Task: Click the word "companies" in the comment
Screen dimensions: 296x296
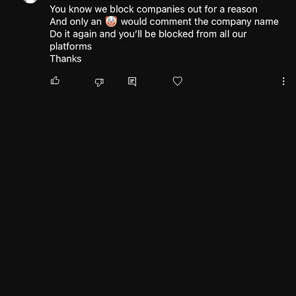Action: (x=161, y=10)
